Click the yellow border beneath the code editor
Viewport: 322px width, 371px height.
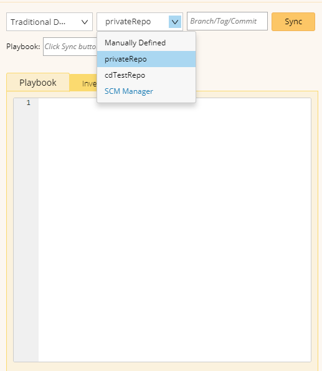[162, 367]
